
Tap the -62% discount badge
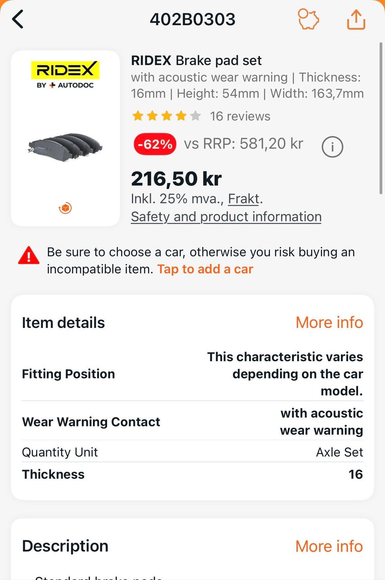[x=155, y=144]
